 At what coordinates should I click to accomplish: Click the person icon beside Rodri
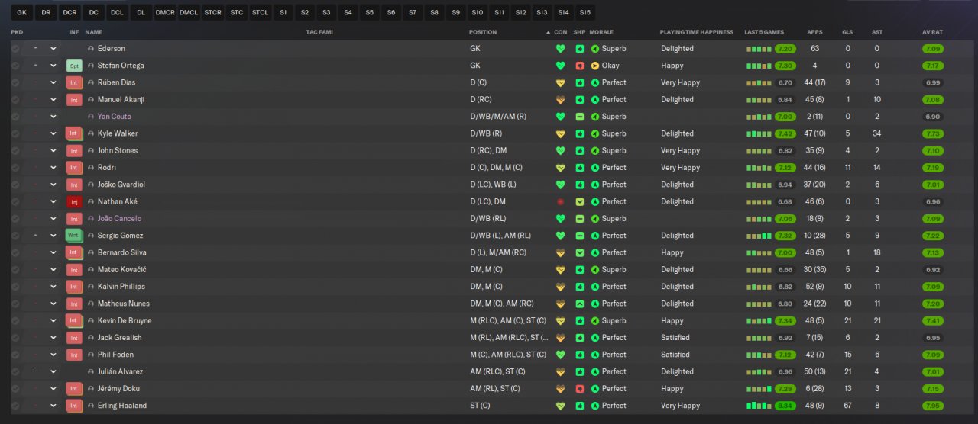point(92,168)
